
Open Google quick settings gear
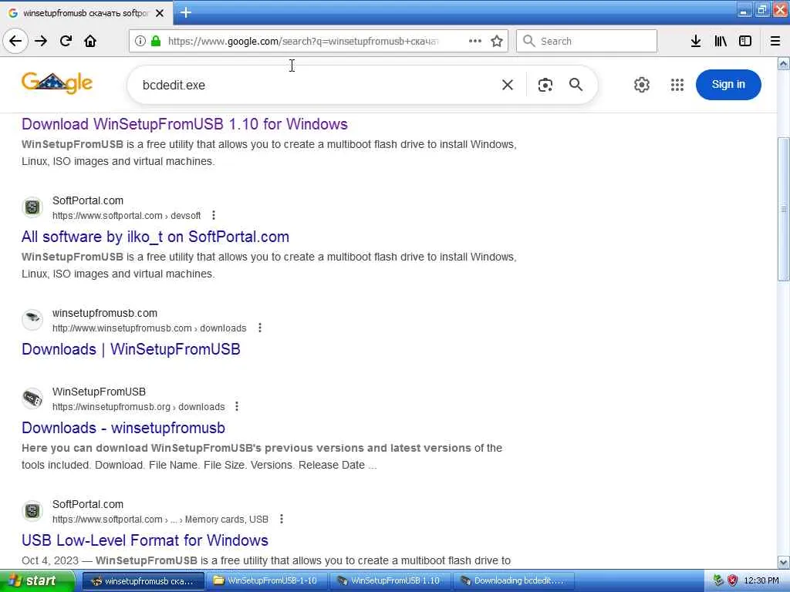tap(641, 85)
